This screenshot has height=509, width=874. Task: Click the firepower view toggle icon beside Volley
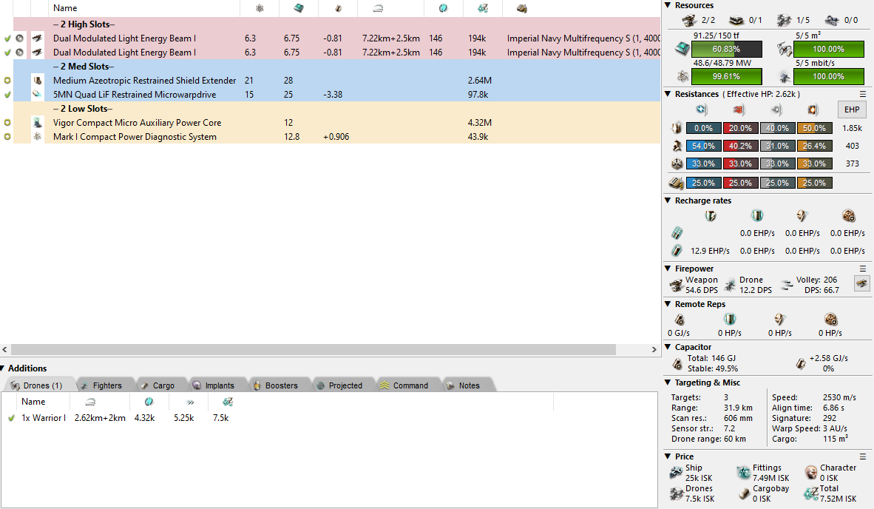tap(861, 283)
